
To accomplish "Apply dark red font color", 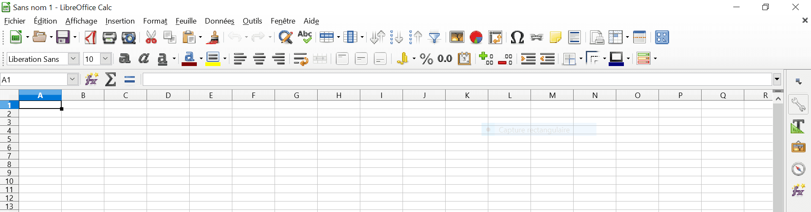I will 189,59.
